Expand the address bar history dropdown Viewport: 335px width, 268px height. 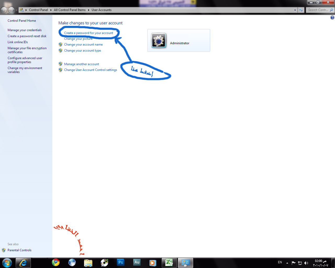pos(295,10)
